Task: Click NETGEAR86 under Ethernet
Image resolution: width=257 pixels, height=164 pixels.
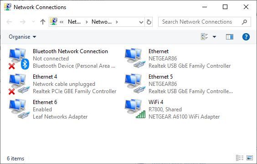Action: (x=163, y=59)
